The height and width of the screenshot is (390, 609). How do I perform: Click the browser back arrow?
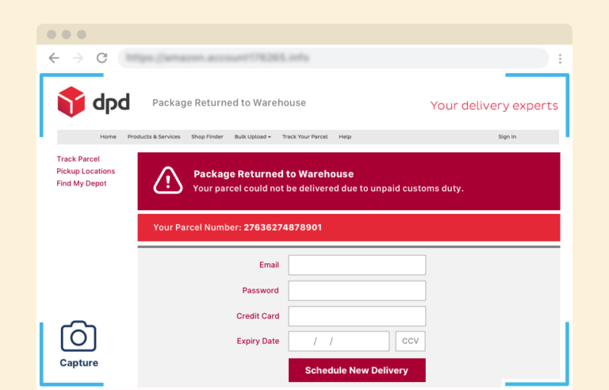54,58
